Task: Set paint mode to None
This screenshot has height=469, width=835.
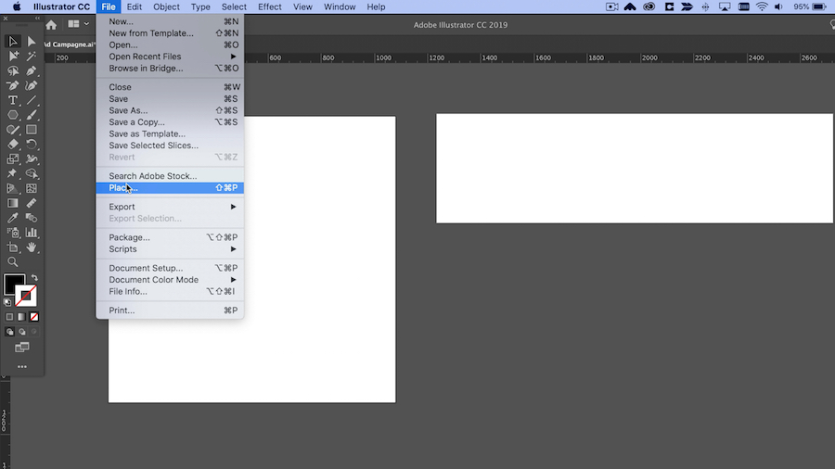Action: pyautogui.click(x=34, y=317)
